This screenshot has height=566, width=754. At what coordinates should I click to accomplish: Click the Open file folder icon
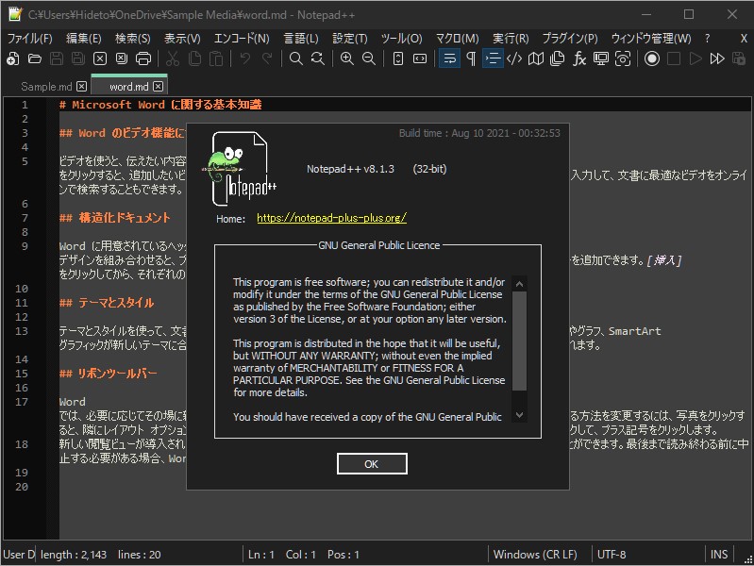tap(35, 58)
